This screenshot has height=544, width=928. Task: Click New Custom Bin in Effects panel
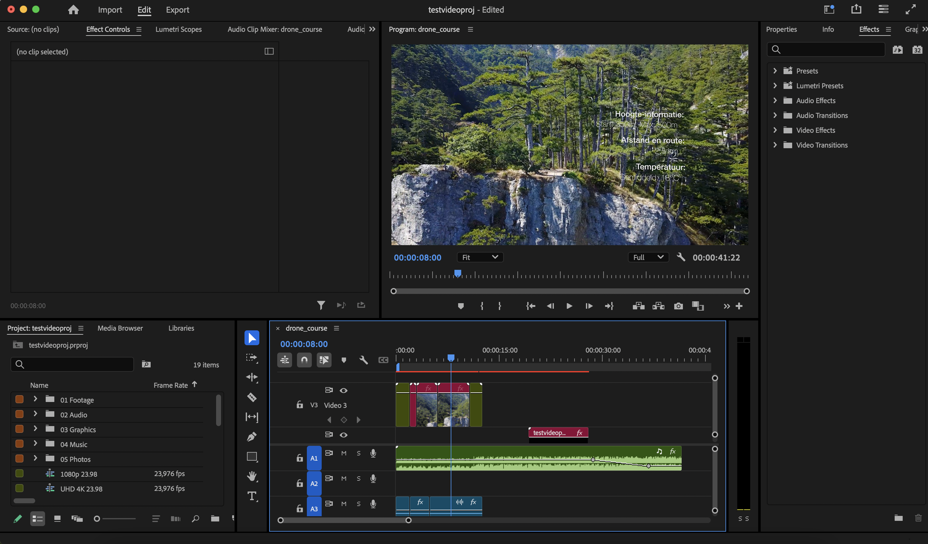pyautogui.click(x=898, y=518)
